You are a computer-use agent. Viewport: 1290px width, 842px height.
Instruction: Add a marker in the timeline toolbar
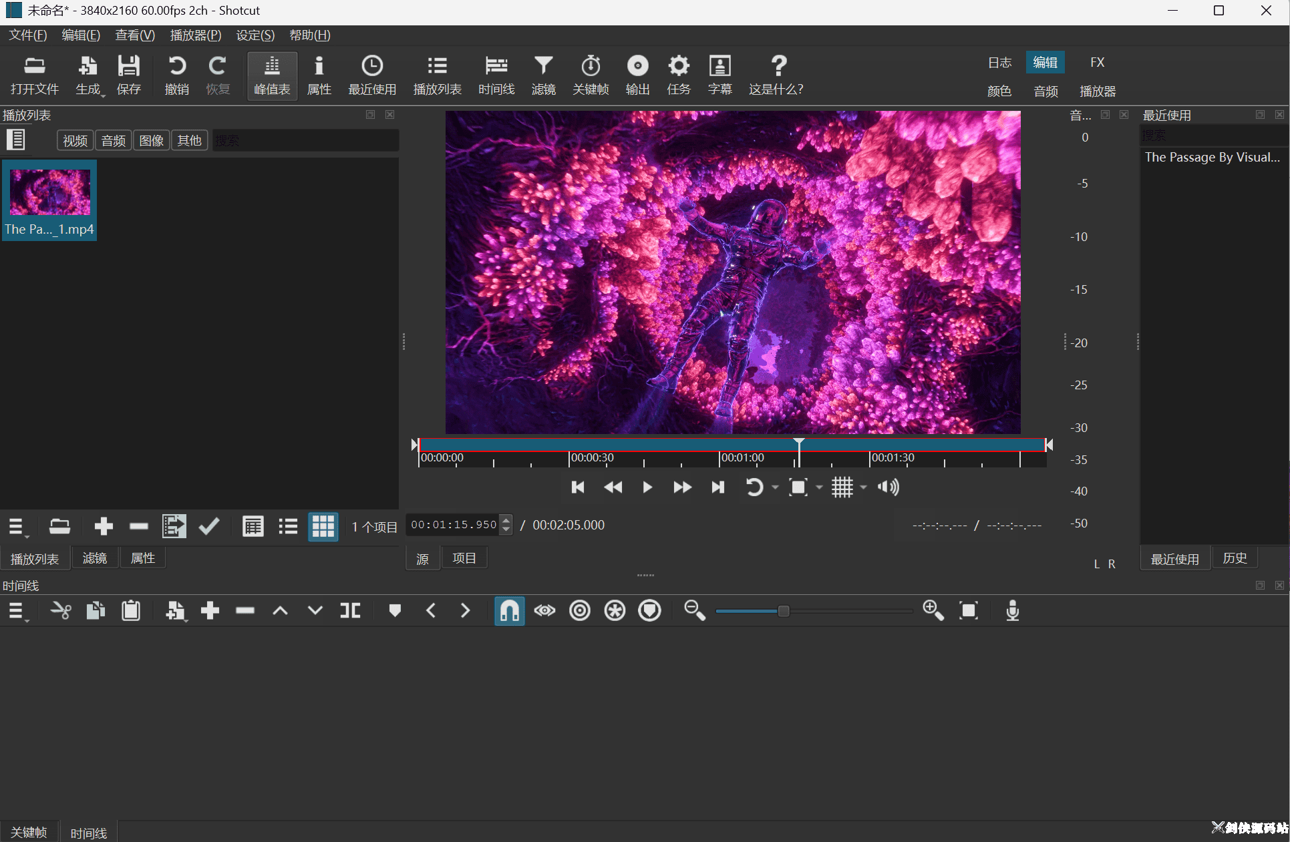[395, 610]
